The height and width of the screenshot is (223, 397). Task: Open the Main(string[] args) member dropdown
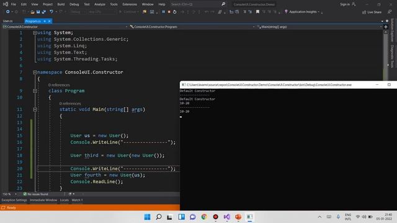coord(319,27)
